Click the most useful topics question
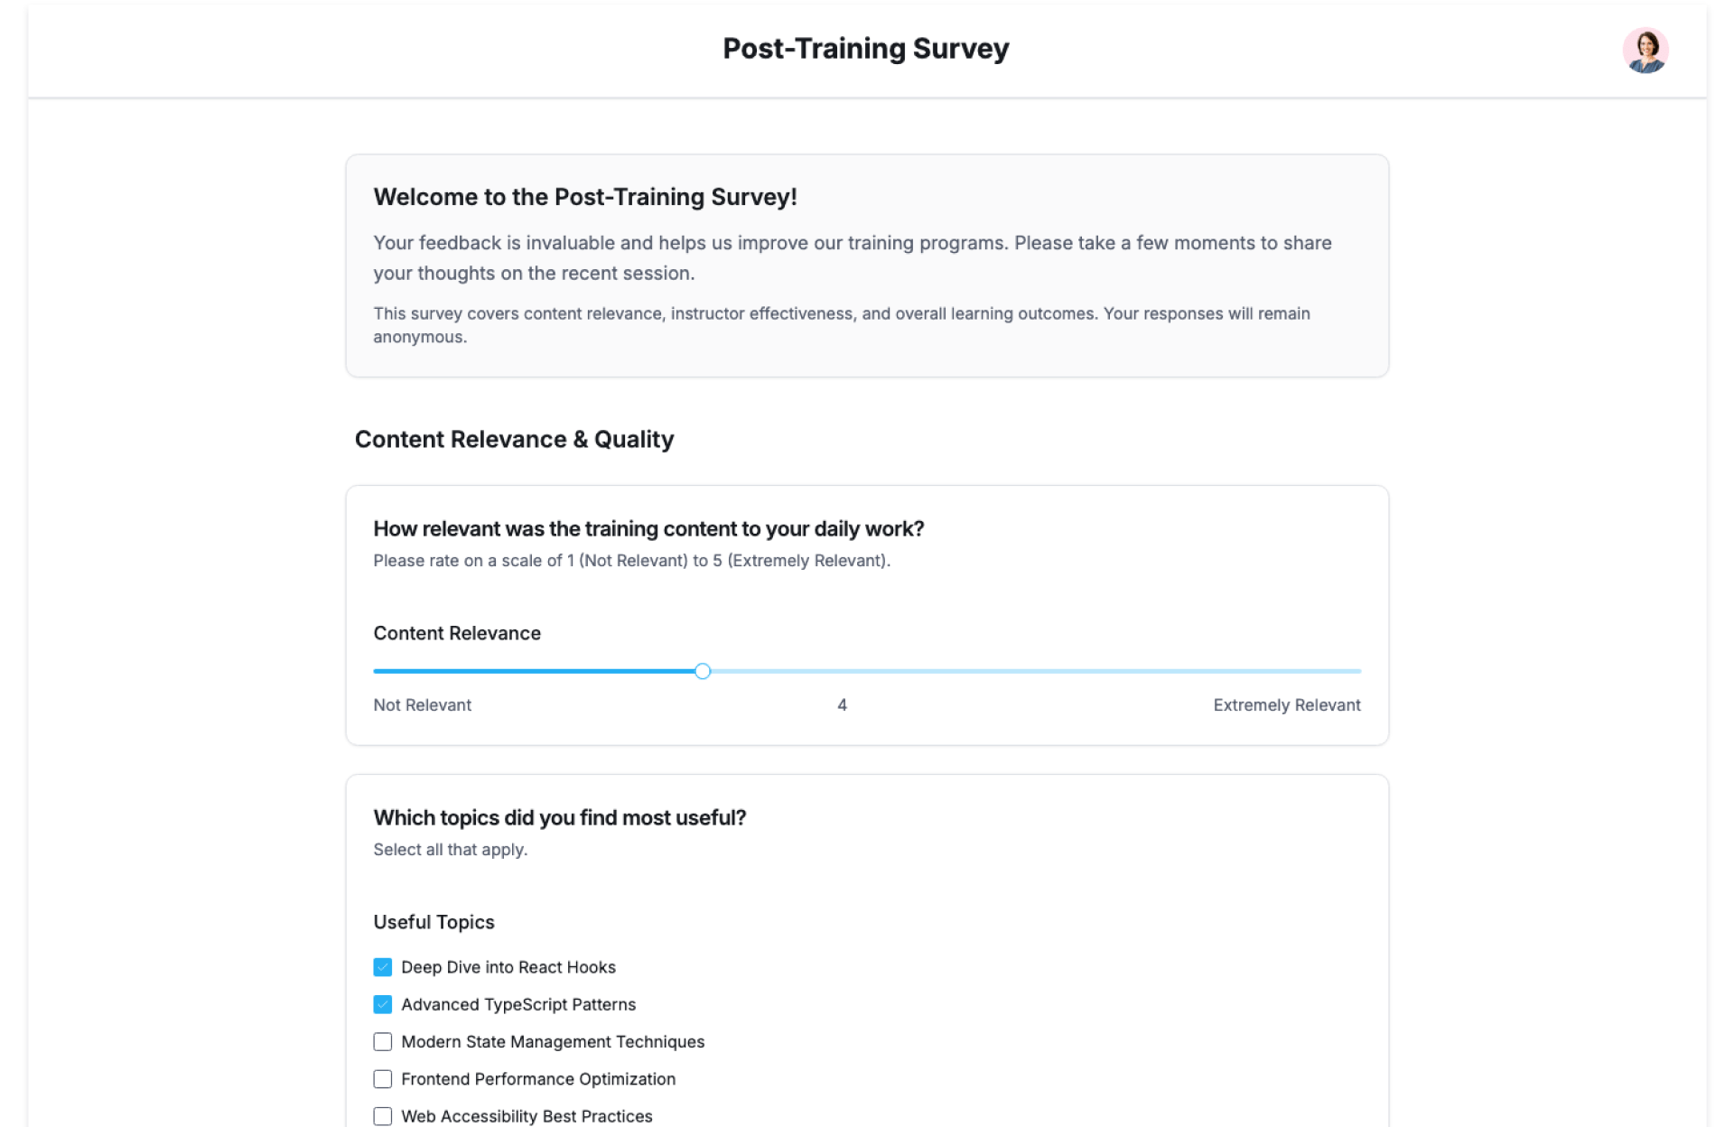This screenshot has width=1734, height=1127. click(x=559, y=818)
